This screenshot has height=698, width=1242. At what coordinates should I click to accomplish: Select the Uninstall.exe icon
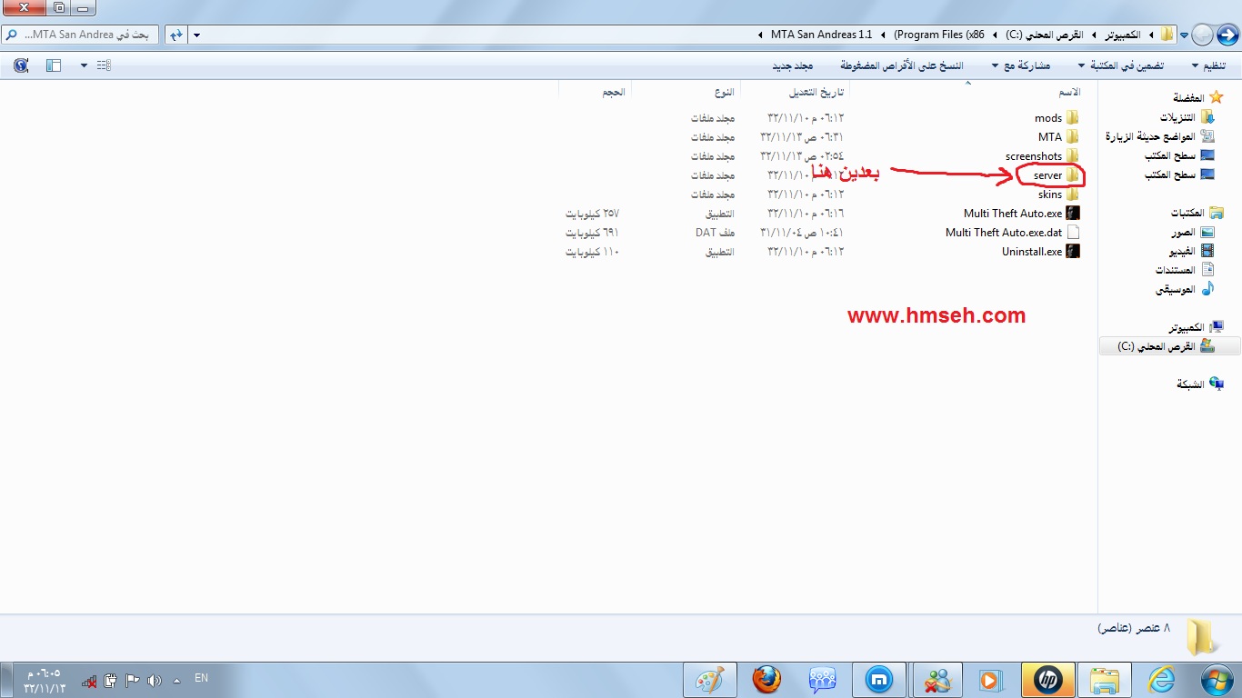click(x=1073, y=252)
